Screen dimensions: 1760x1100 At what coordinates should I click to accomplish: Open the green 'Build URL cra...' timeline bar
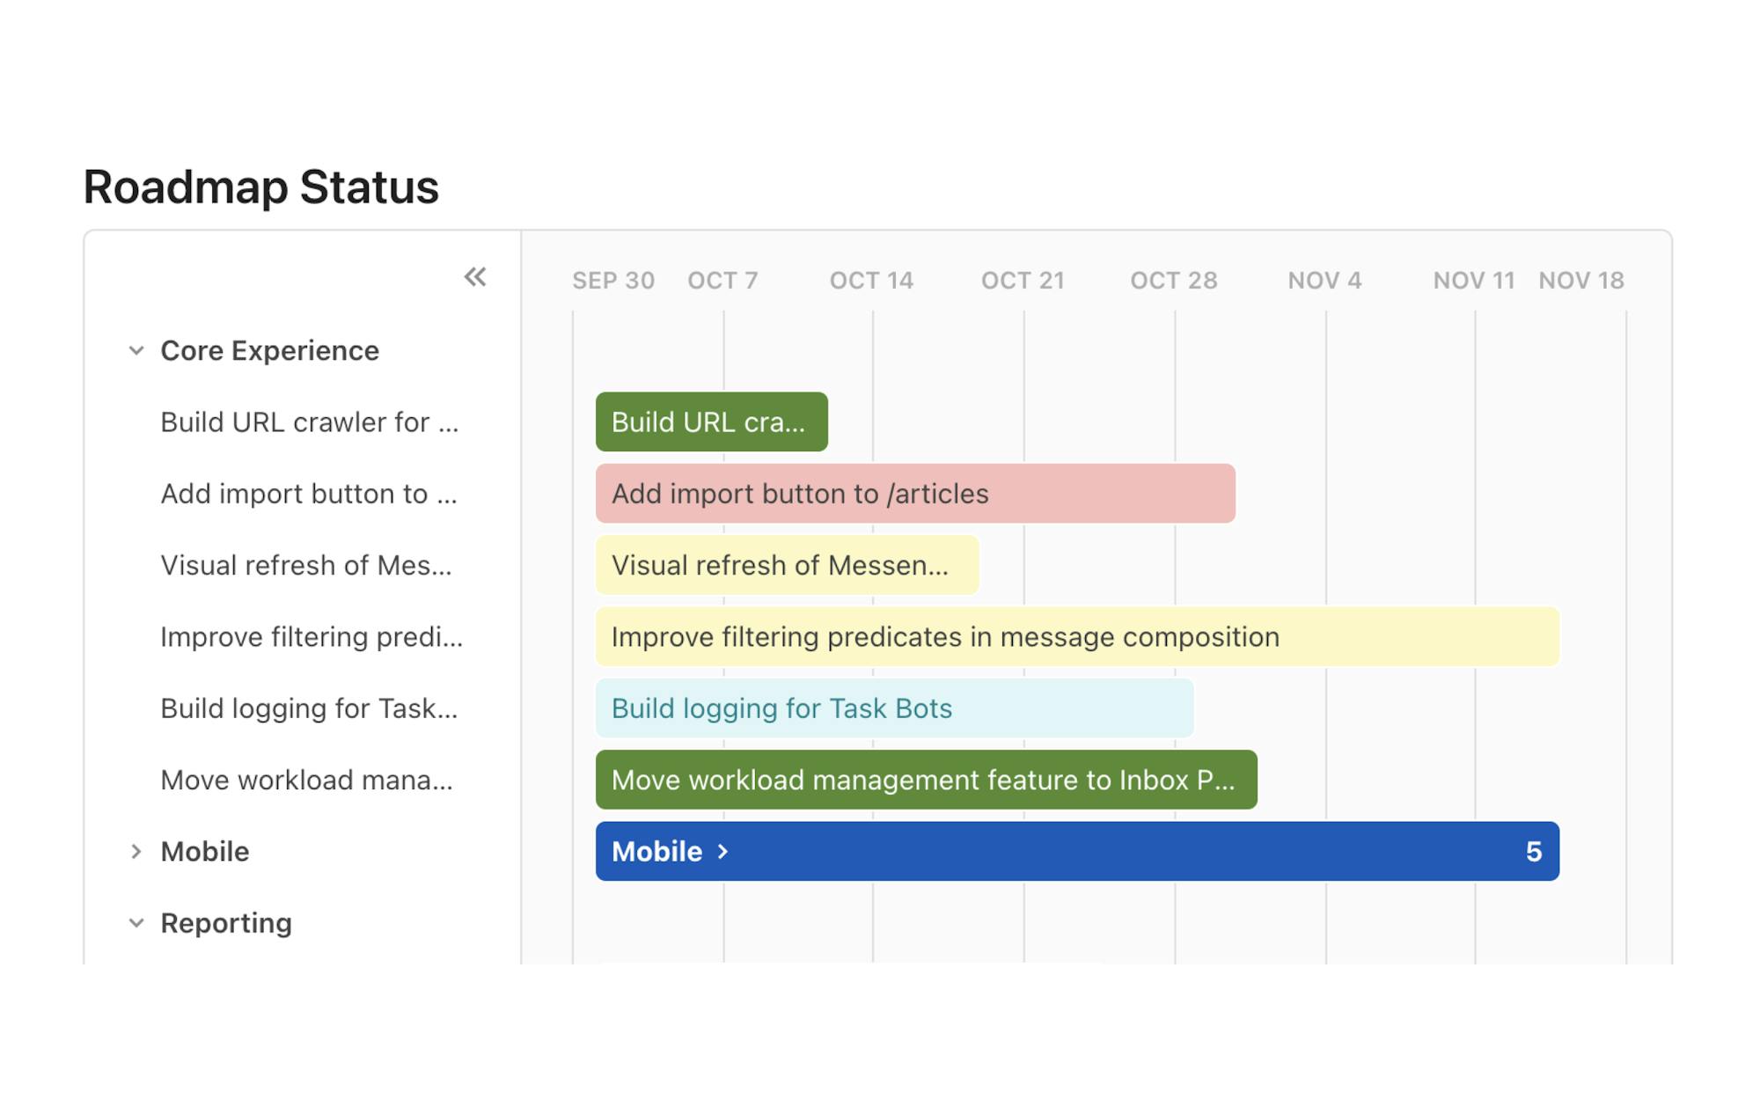pyautogui.click(x=711, y=422)
